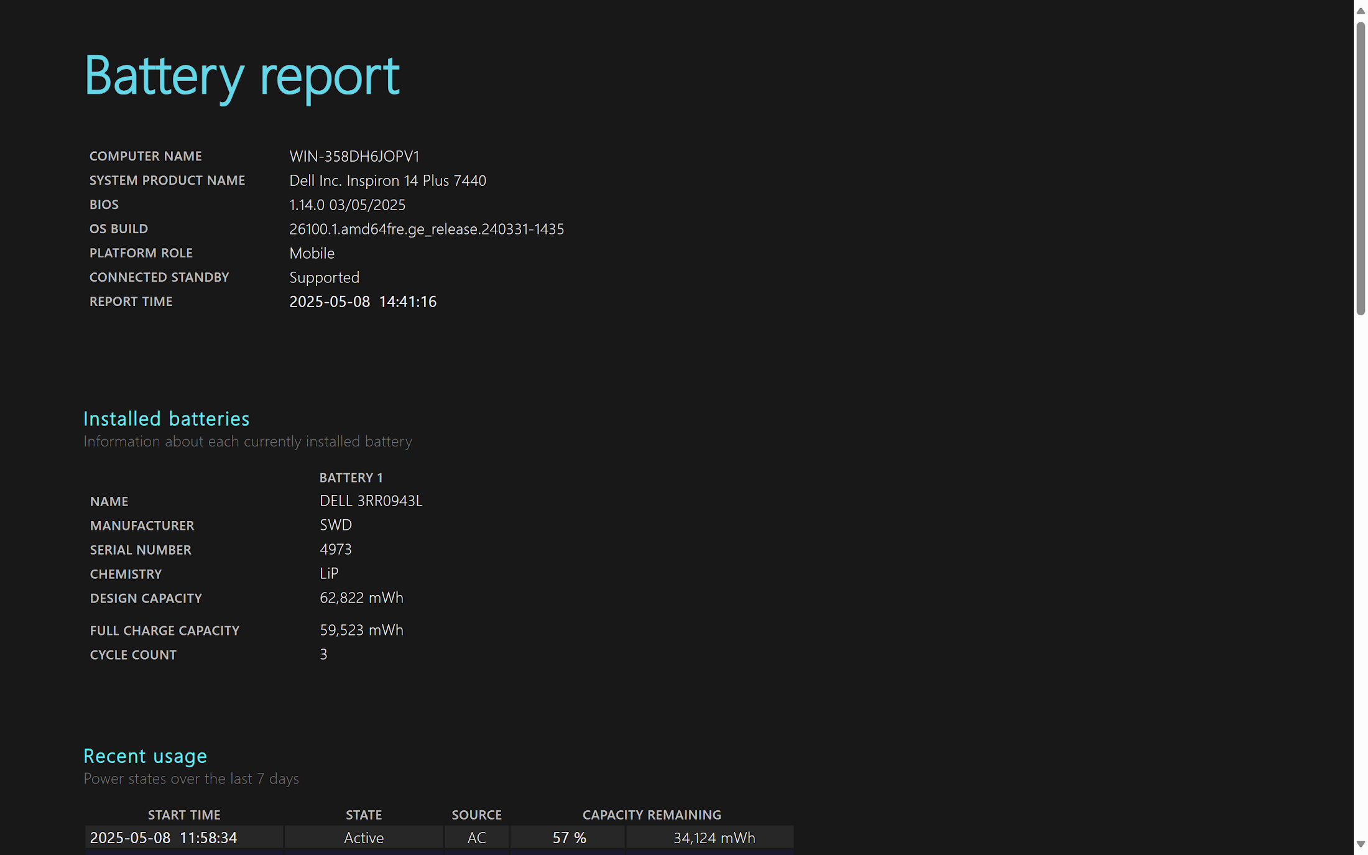Click OS build 26100.1.amd64fre value

pyautogui.click(x=427, y=229)
